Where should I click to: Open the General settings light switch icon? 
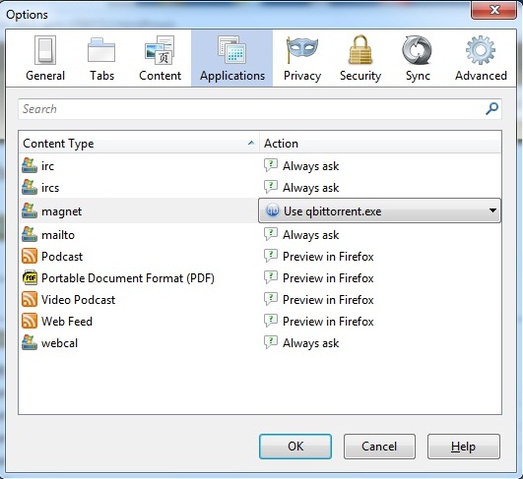tap(45, 50)
